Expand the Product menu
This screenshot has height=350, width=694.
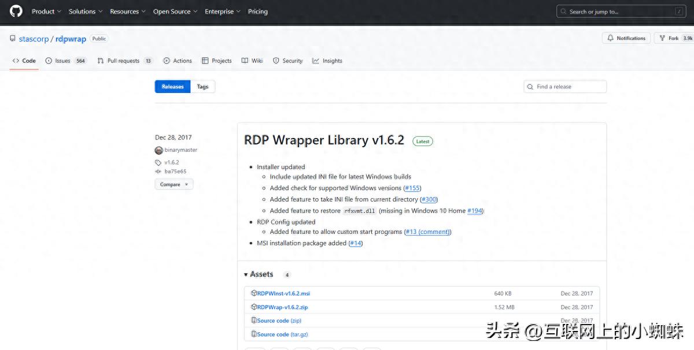point(46,12)
